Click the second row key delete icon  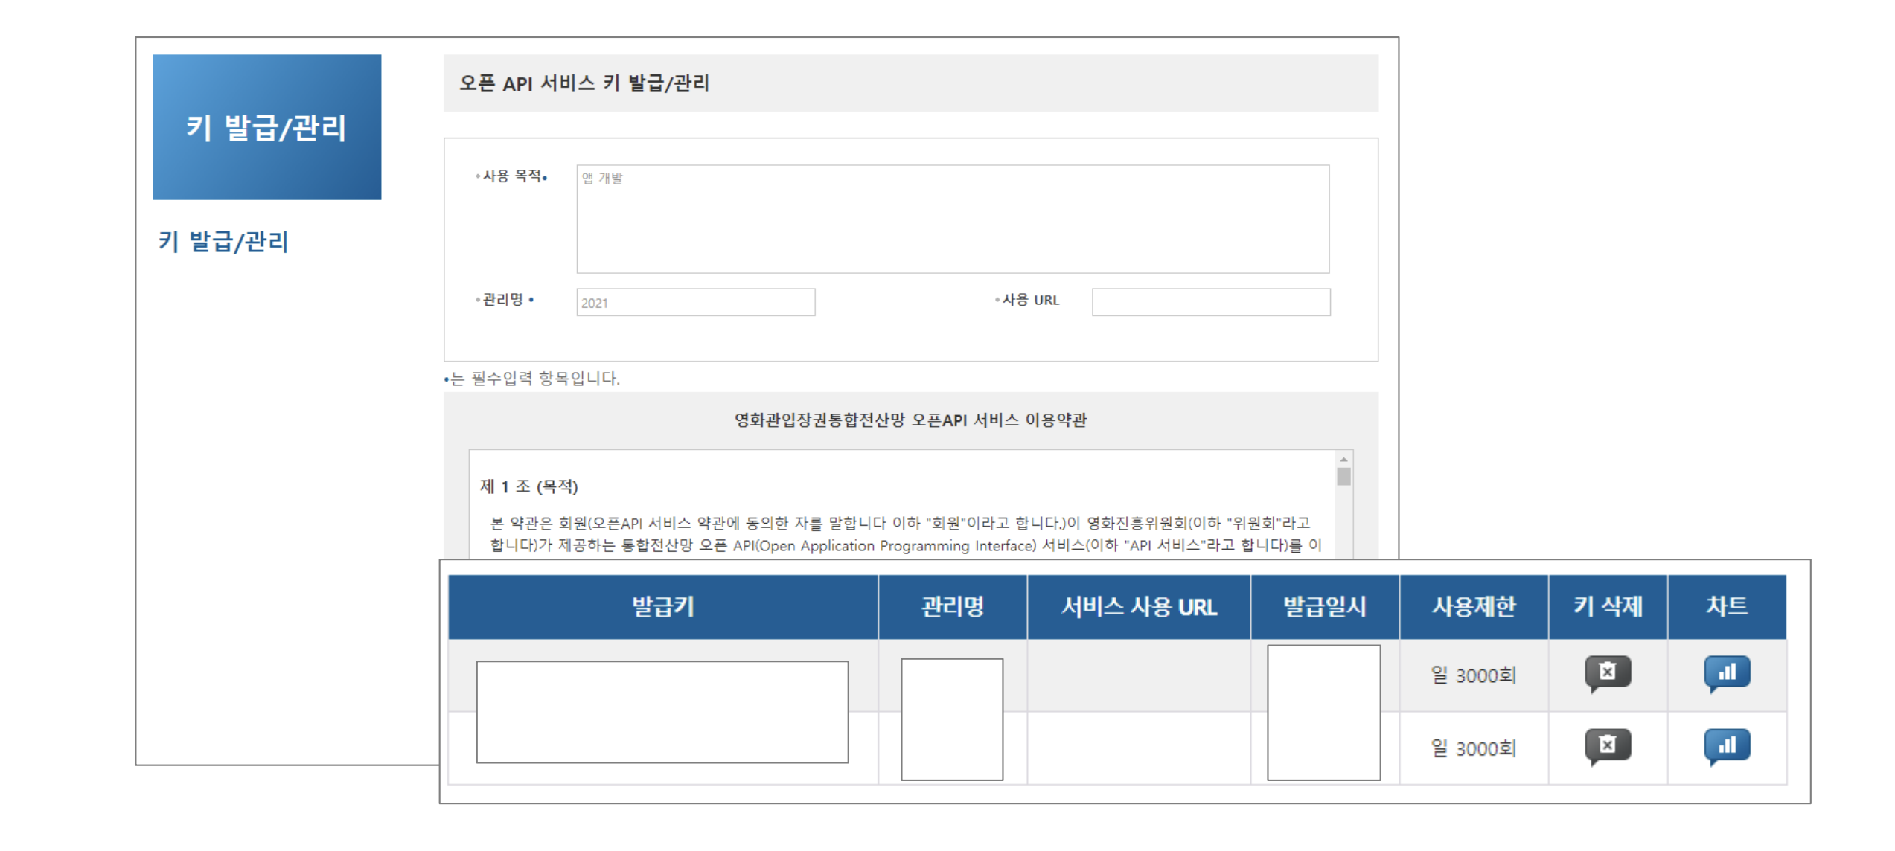pyautogui.click(x=1607, y=745)
